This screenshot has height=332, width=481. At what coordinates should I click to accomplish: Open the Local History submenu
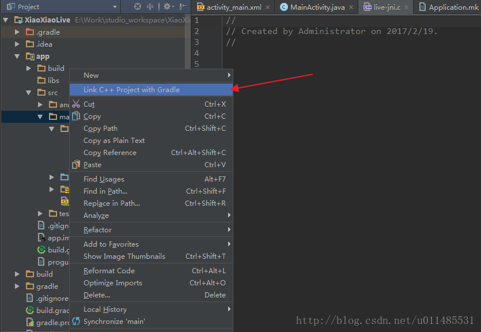click(x=152, y=310)
